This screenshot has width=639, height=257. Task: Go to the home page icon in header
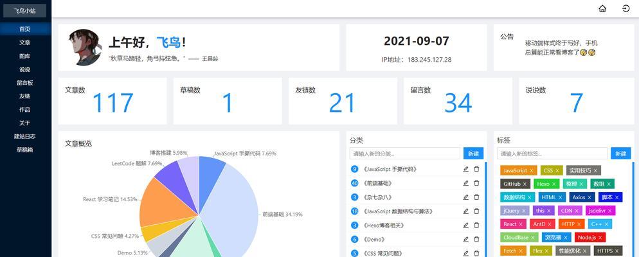pos(602,8)
